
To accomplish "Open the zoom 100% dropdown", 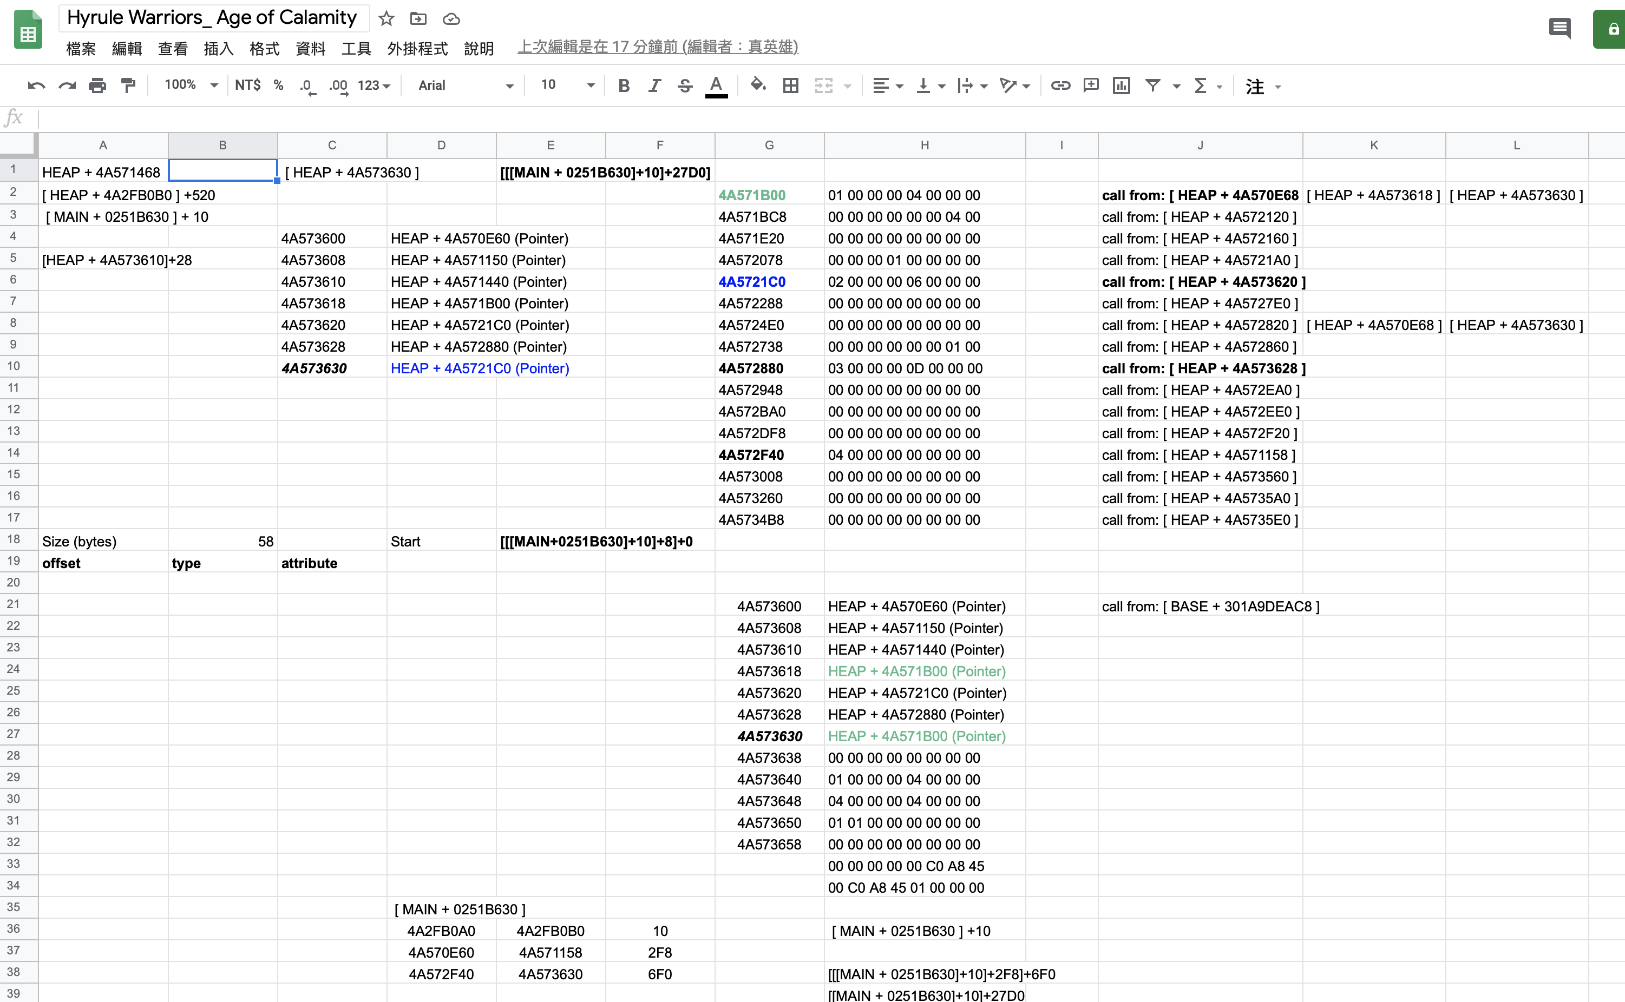I will tap(191, 85).
